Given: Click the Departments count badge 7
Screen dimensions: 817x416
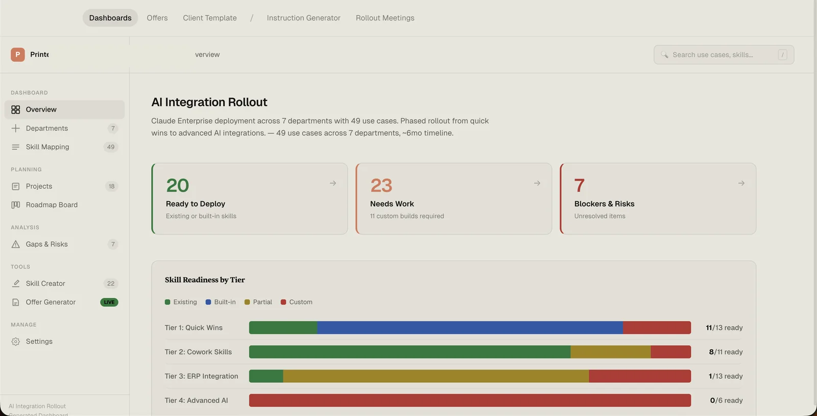Looking at the screenshot, I should coord(113,128).
